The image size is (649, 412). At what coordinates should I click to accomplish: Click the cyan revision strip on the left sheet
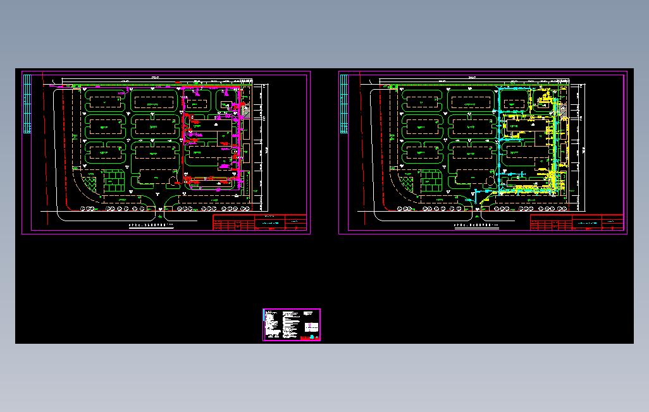pyautogui.click(x=27, y=104)
